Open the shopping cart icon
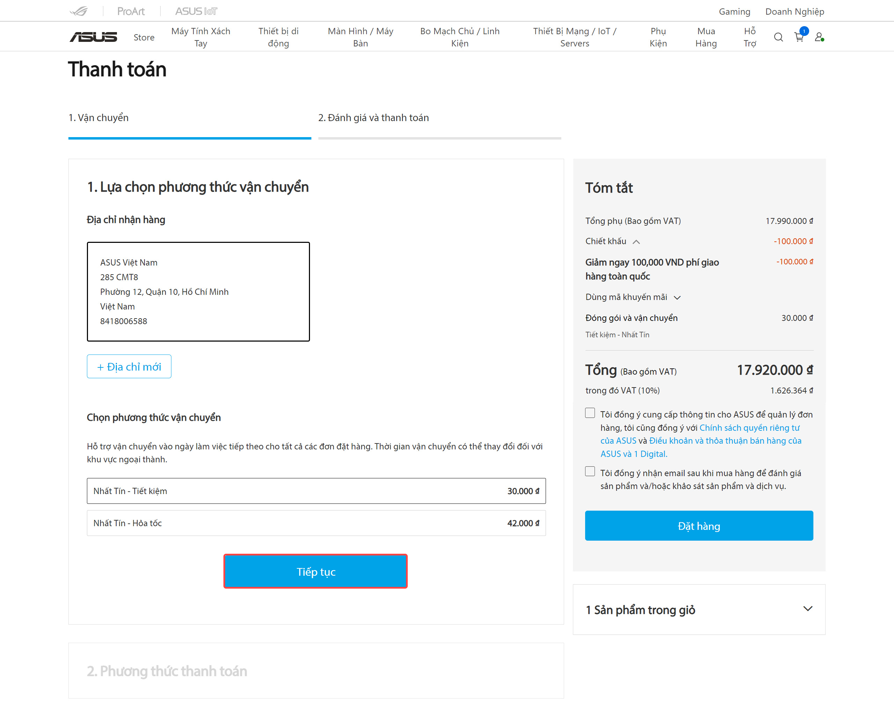This screenshot has width=894, height=709. (x=799, y=37)
